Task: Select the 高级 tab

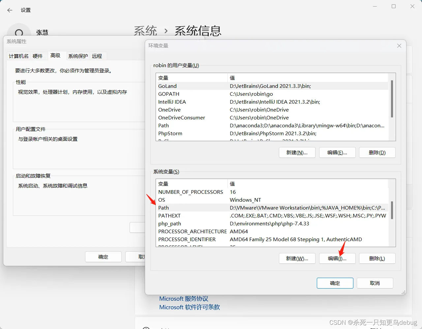Action: 55,55
